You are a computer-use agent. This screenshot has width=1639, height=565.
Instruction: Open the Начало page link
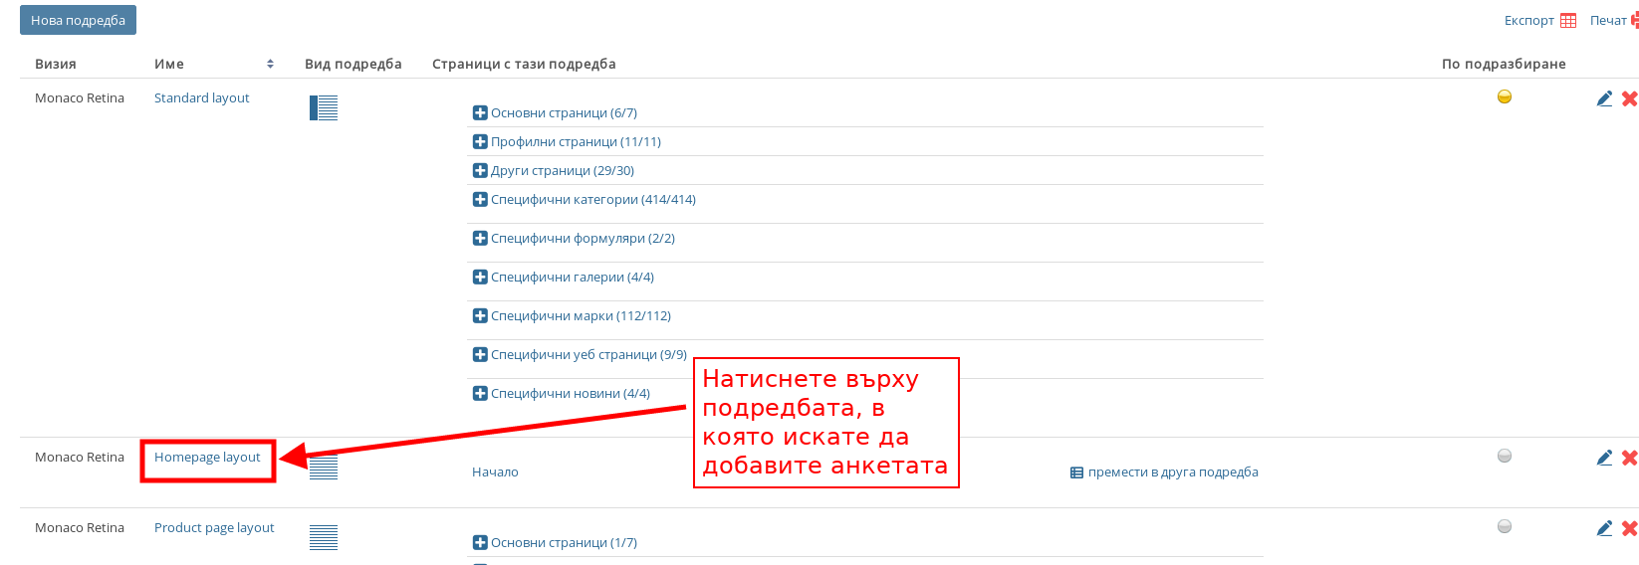pos(495,472)
